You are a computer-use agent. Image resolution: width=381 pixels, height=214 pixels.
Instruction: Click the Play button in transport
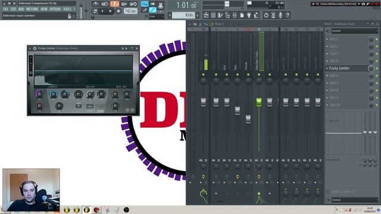tap(102, 11)
